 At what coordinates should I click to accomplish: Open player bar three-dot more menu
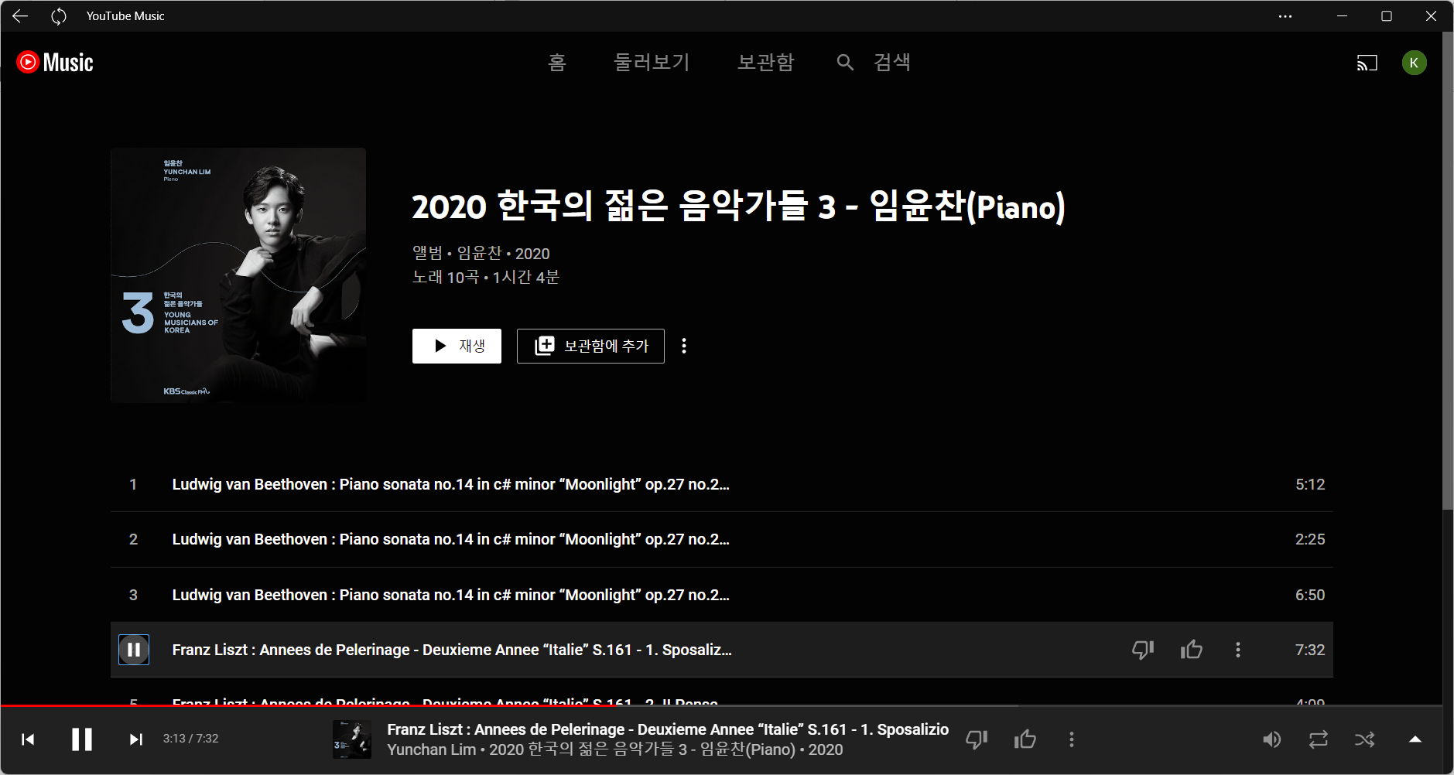coord(1072,739)
